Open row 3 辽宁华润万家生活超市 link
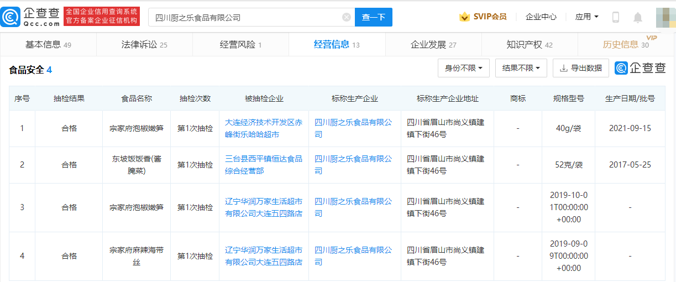Image resolution: width=676 pixels, height=282 pixels. (264, 207)
